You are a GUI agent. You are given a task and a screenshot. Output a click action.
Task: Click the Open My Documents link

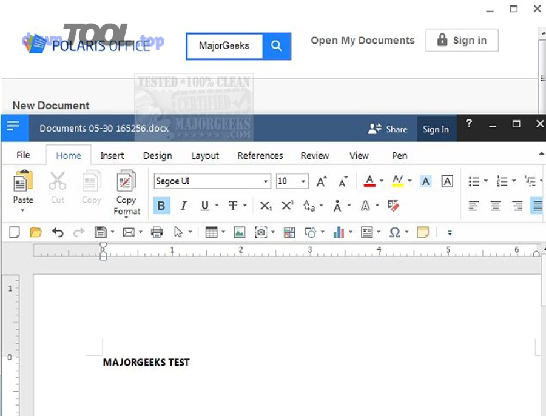click(363, 41)
